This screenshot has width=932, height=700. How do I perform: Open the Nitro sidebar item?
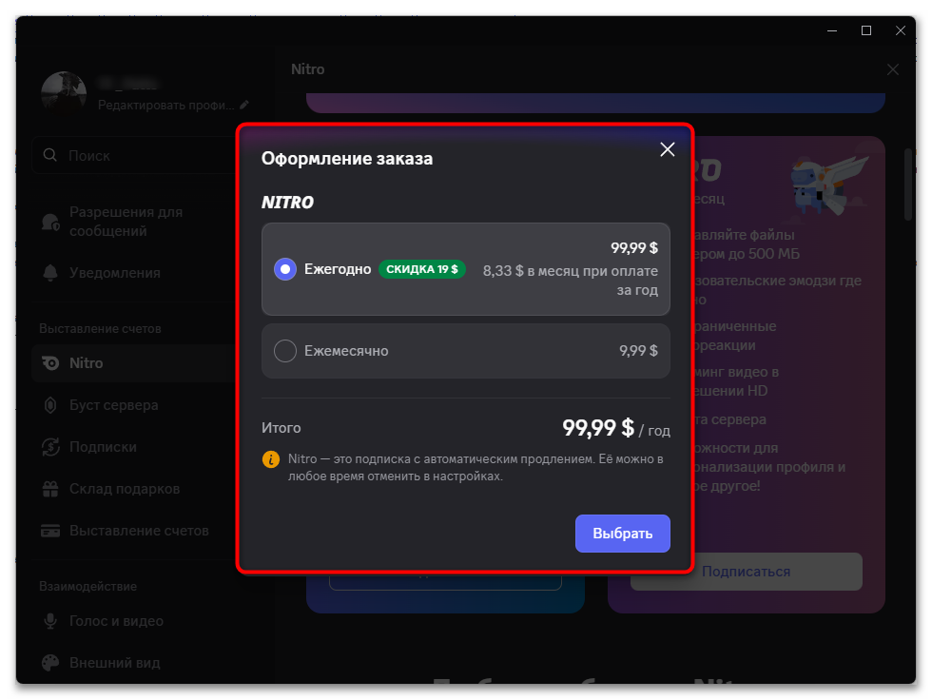(x=135, y=363)
